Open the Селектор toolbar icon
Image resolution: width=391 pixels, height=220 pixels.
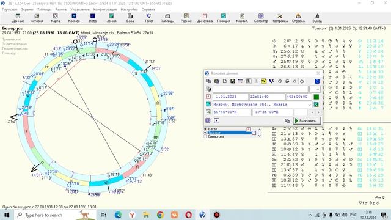pyautogui.click(x=261, y=18)
